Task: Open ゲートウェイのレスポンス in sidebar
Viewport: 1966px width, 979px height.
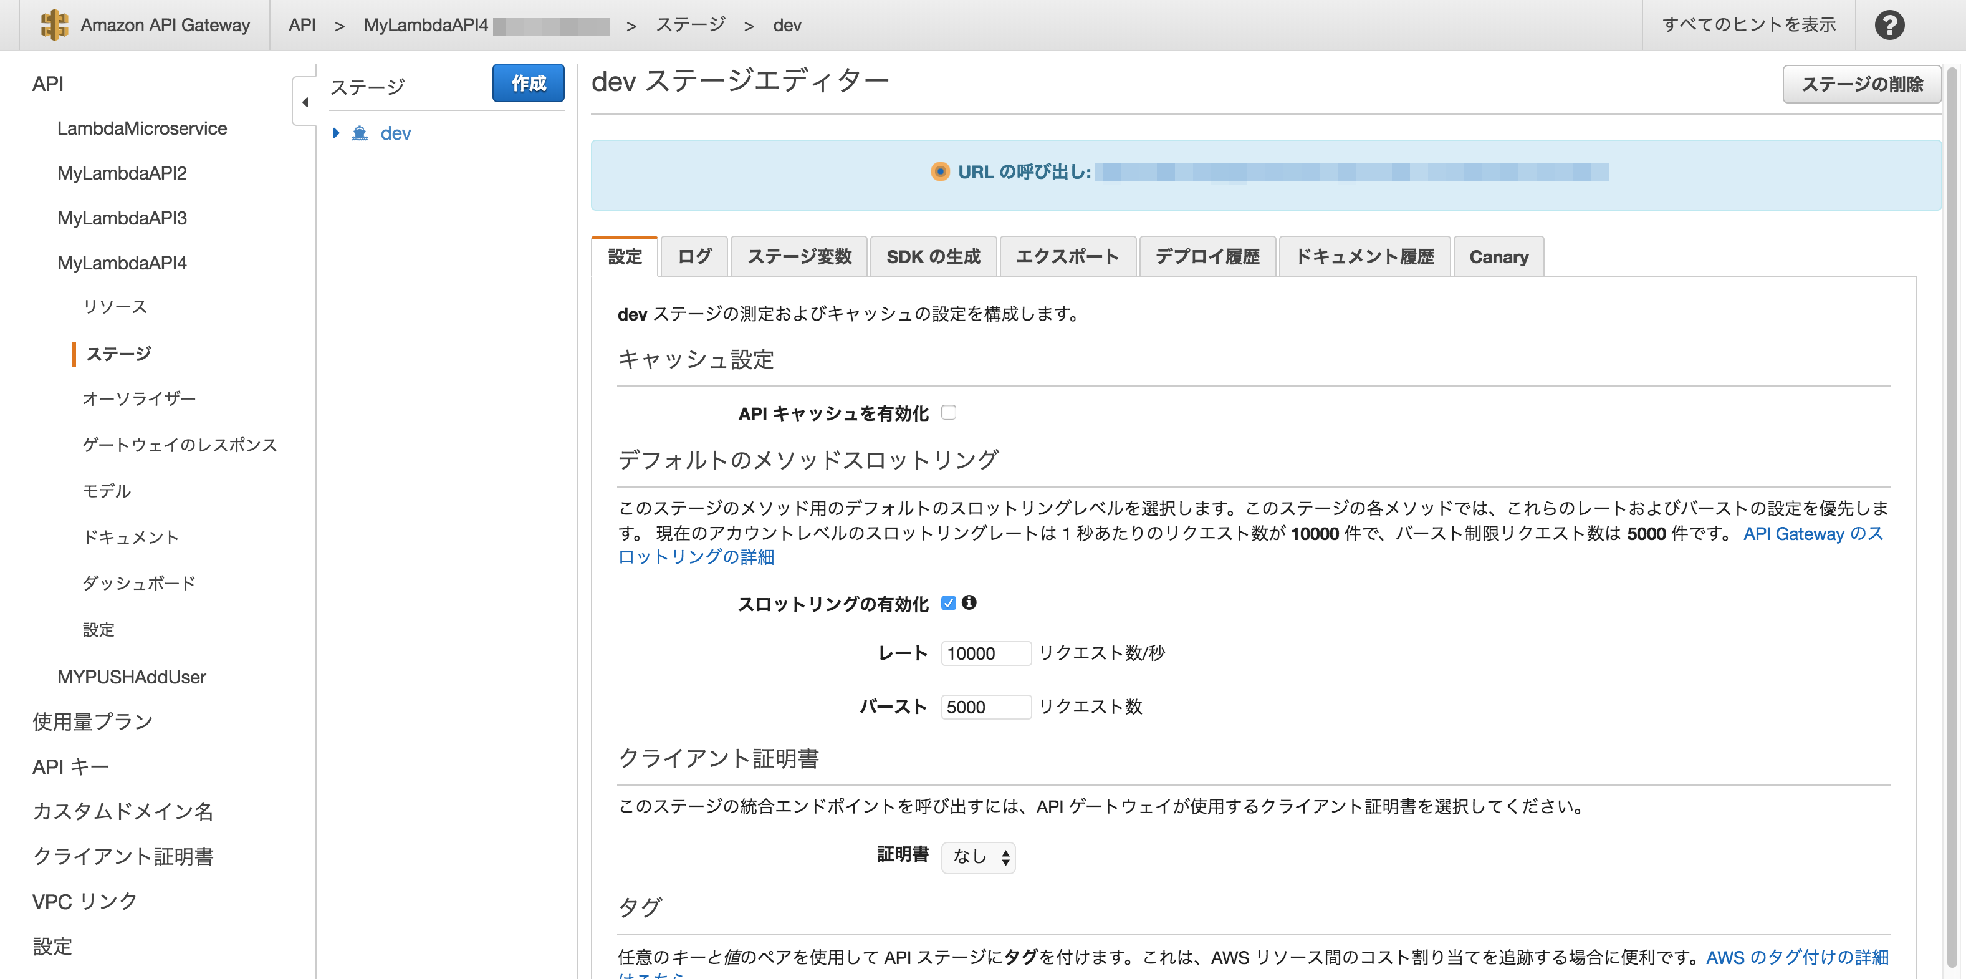Action: [x=180, y=445]
